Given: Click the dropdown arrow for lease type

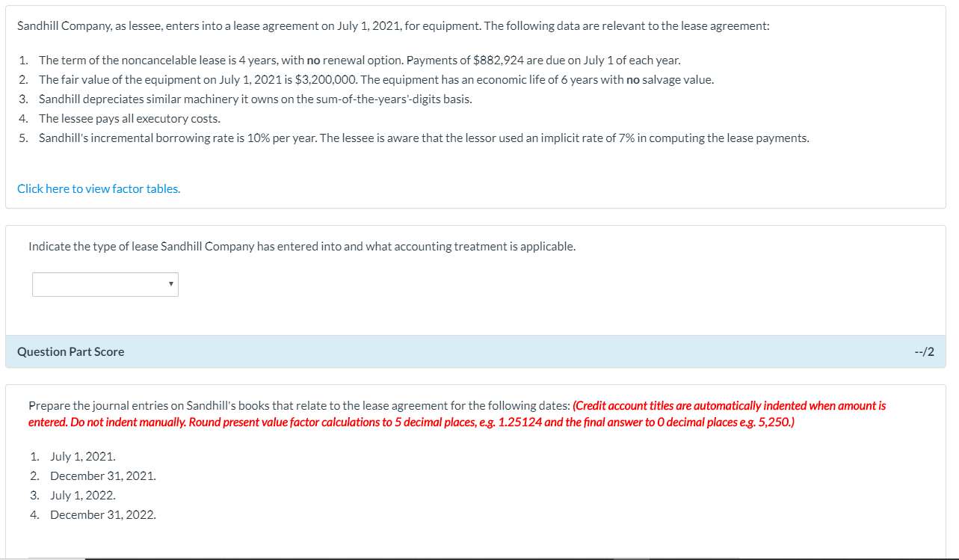Looking at the screenshot, I should (171, 284).
